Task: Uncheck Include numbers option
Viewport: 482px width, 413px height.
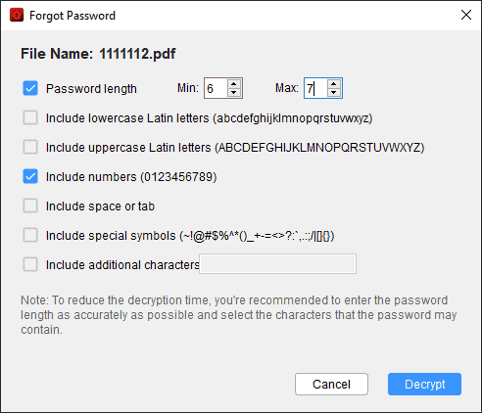Action: 30,176
